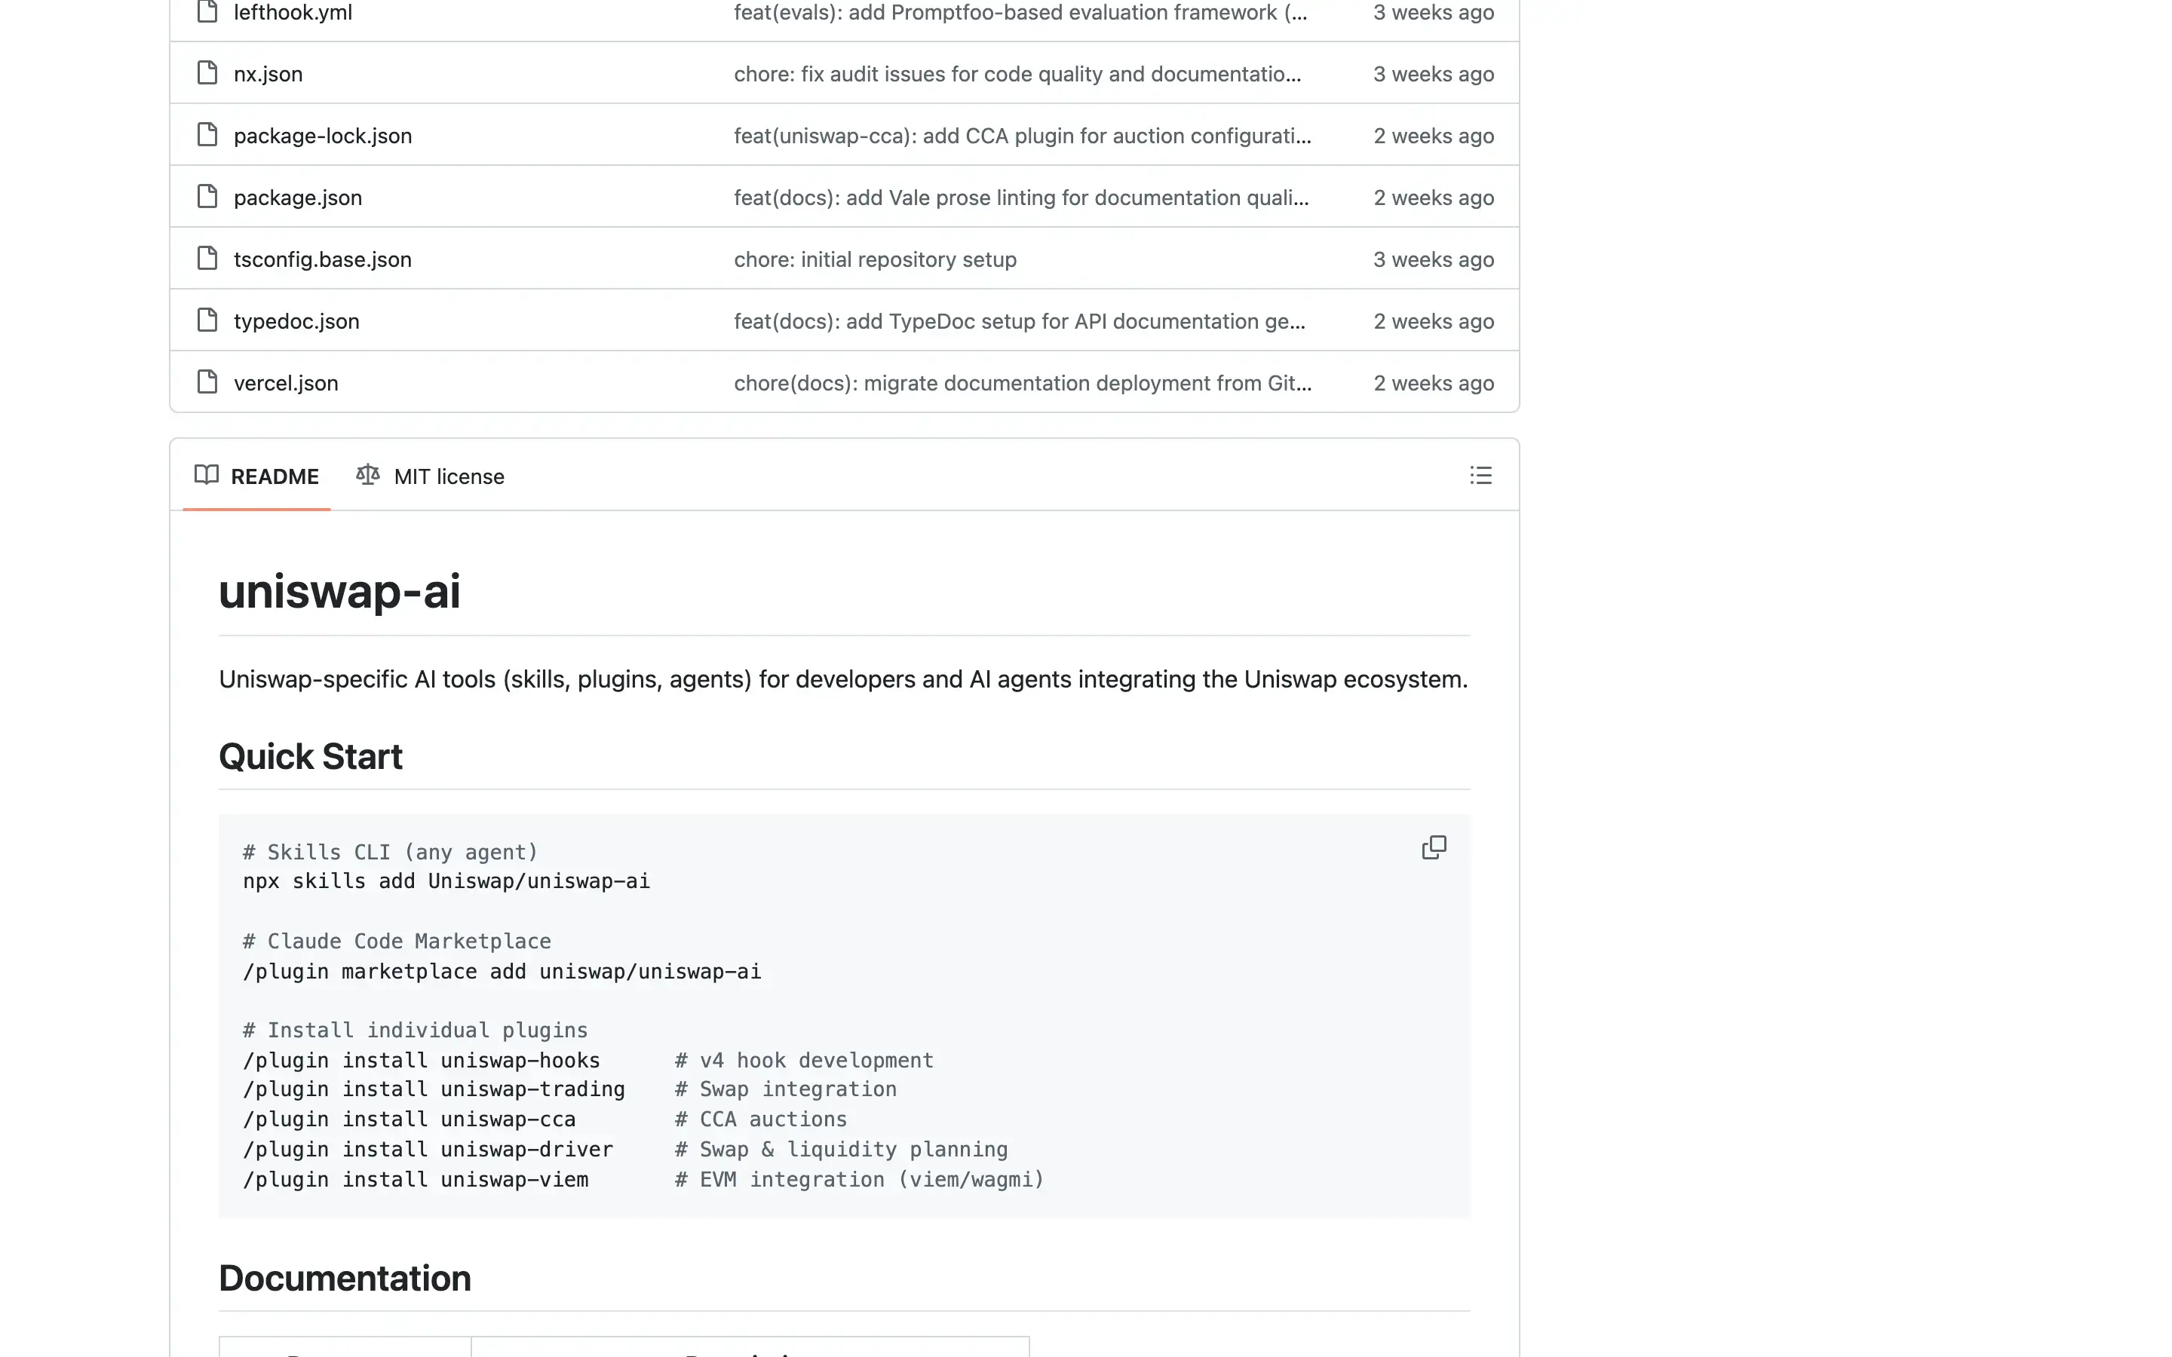Click the Quick Start section heading
This screenshot has width=2172, height=1357.
[x=310, y=755]
